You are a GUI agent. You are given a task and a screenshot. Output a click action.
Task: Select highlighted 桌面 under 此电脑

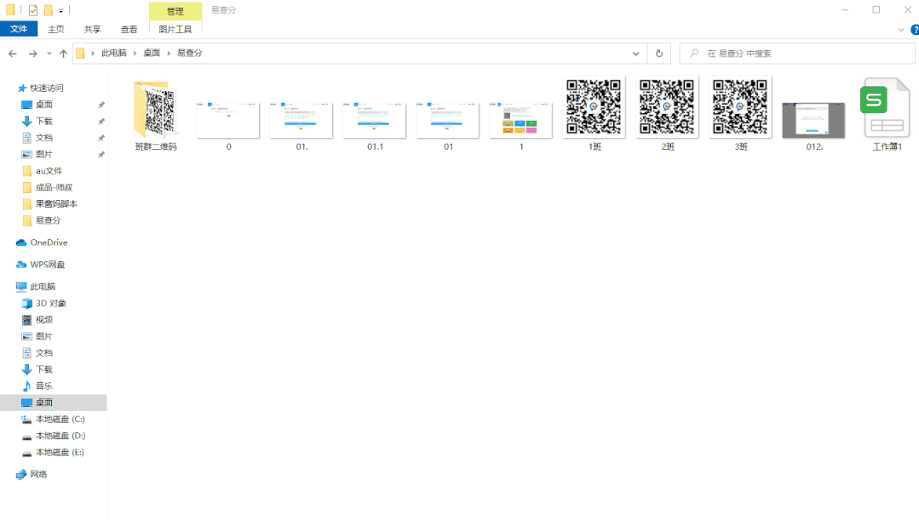[x=54, y=403]
